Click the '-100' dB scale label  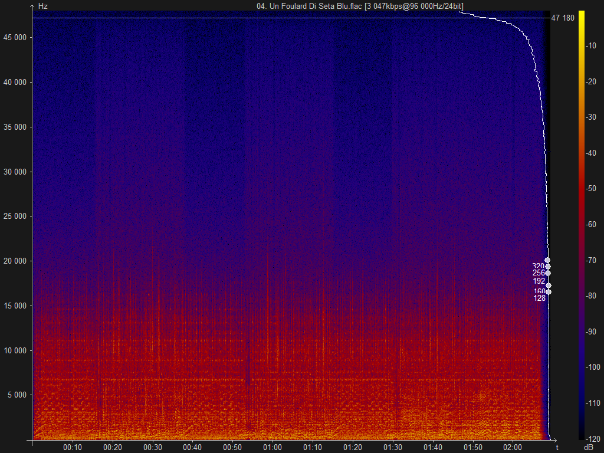click(593, 367)
